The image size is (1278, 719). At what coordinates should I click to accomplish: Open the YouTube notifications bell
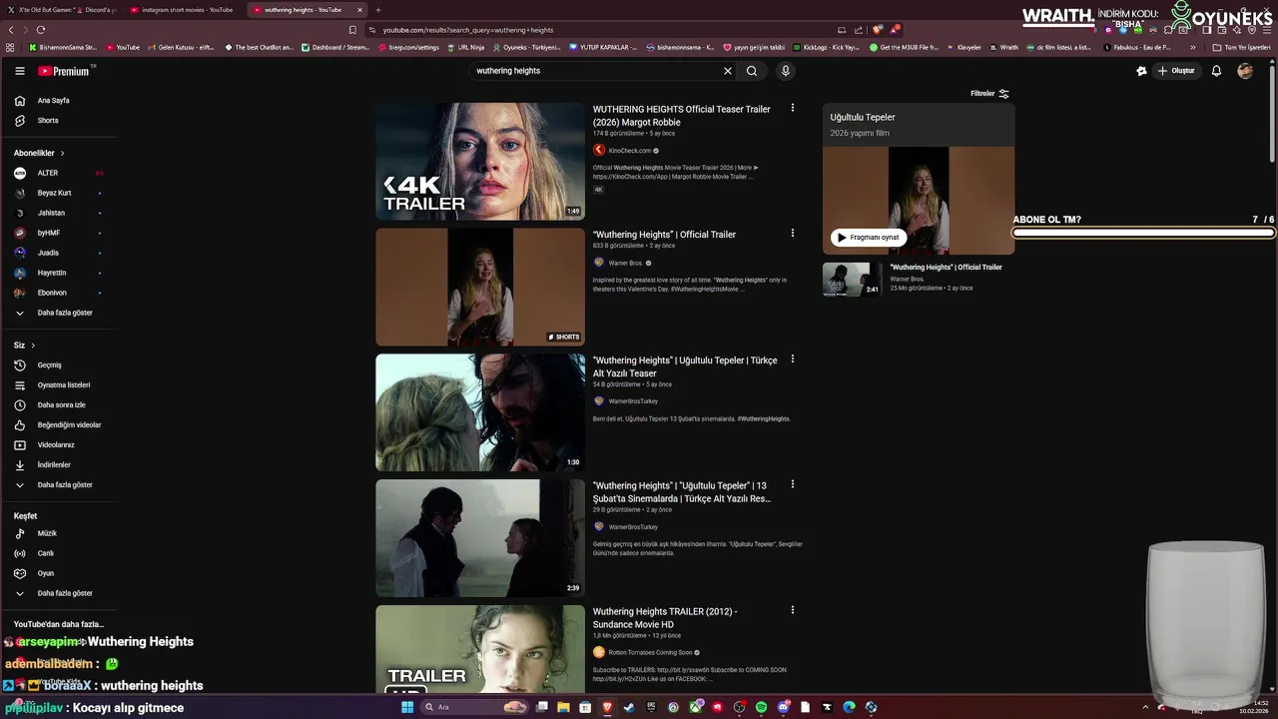point(1216,71)
